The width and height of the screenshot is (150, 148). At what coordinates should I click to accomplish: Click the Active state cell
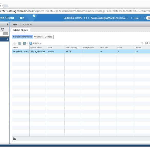[x=56, y=52]
